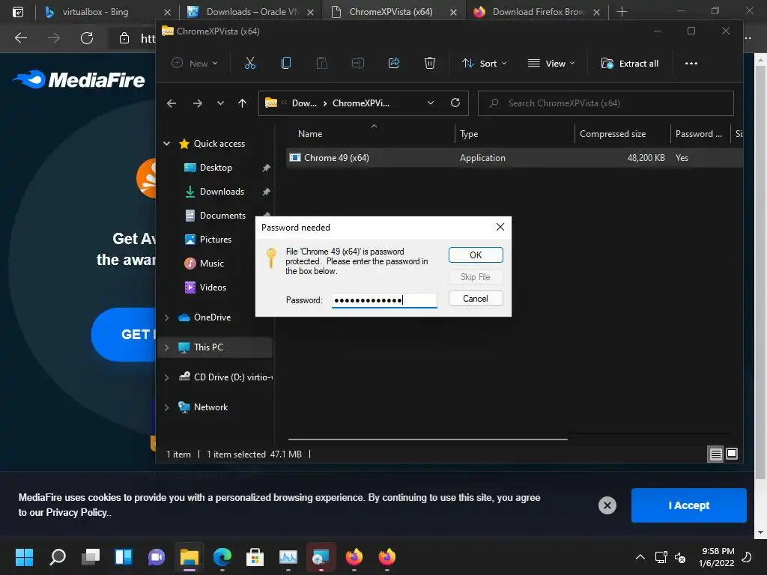
Task: Click the Rename icon in Explorer toolbar
Action: tap(358, 63)
